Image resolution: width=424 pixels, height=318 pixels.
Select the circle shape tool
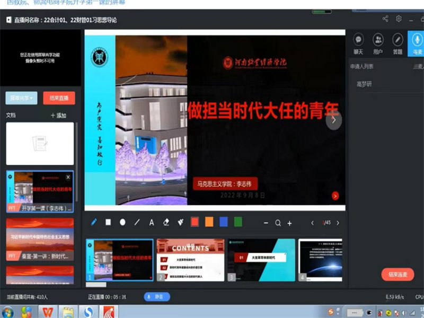point(122,223)
